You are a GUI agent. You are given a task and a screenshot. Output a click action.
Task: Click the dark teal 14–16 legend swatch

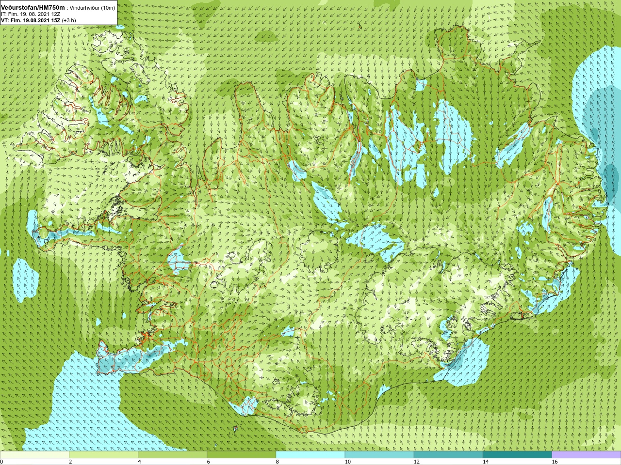(x=518, y=455)
